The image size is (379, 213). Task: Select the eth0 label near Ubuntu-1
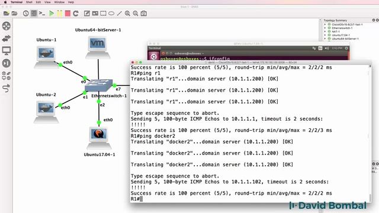pos(68,62)
